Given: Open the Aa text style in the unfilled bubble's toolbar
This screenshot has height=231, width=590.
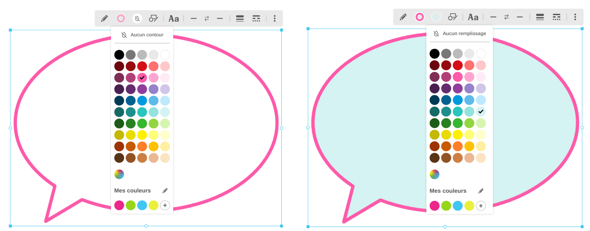Looking at the screenshot, I should pyautogui.click(x=174, y=19).
